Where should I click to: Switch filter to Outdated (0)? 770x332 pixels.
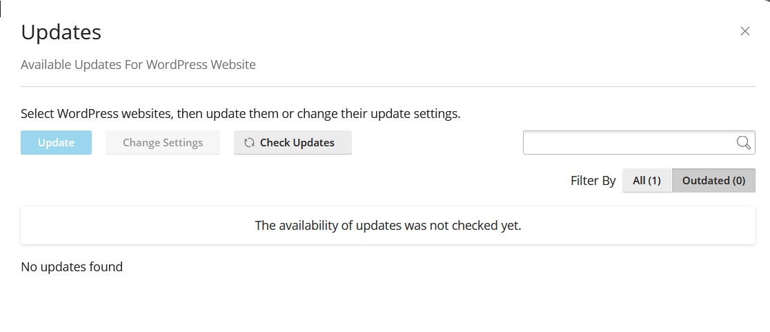[713, 180]
